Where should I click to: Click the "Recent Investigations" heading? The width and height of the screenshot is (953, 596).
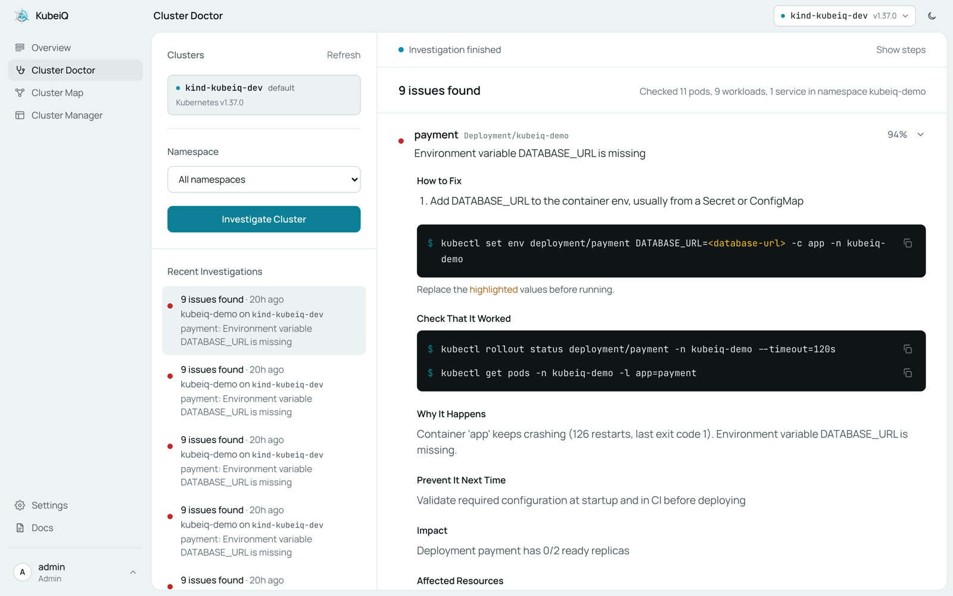click(x=214, y=272)
